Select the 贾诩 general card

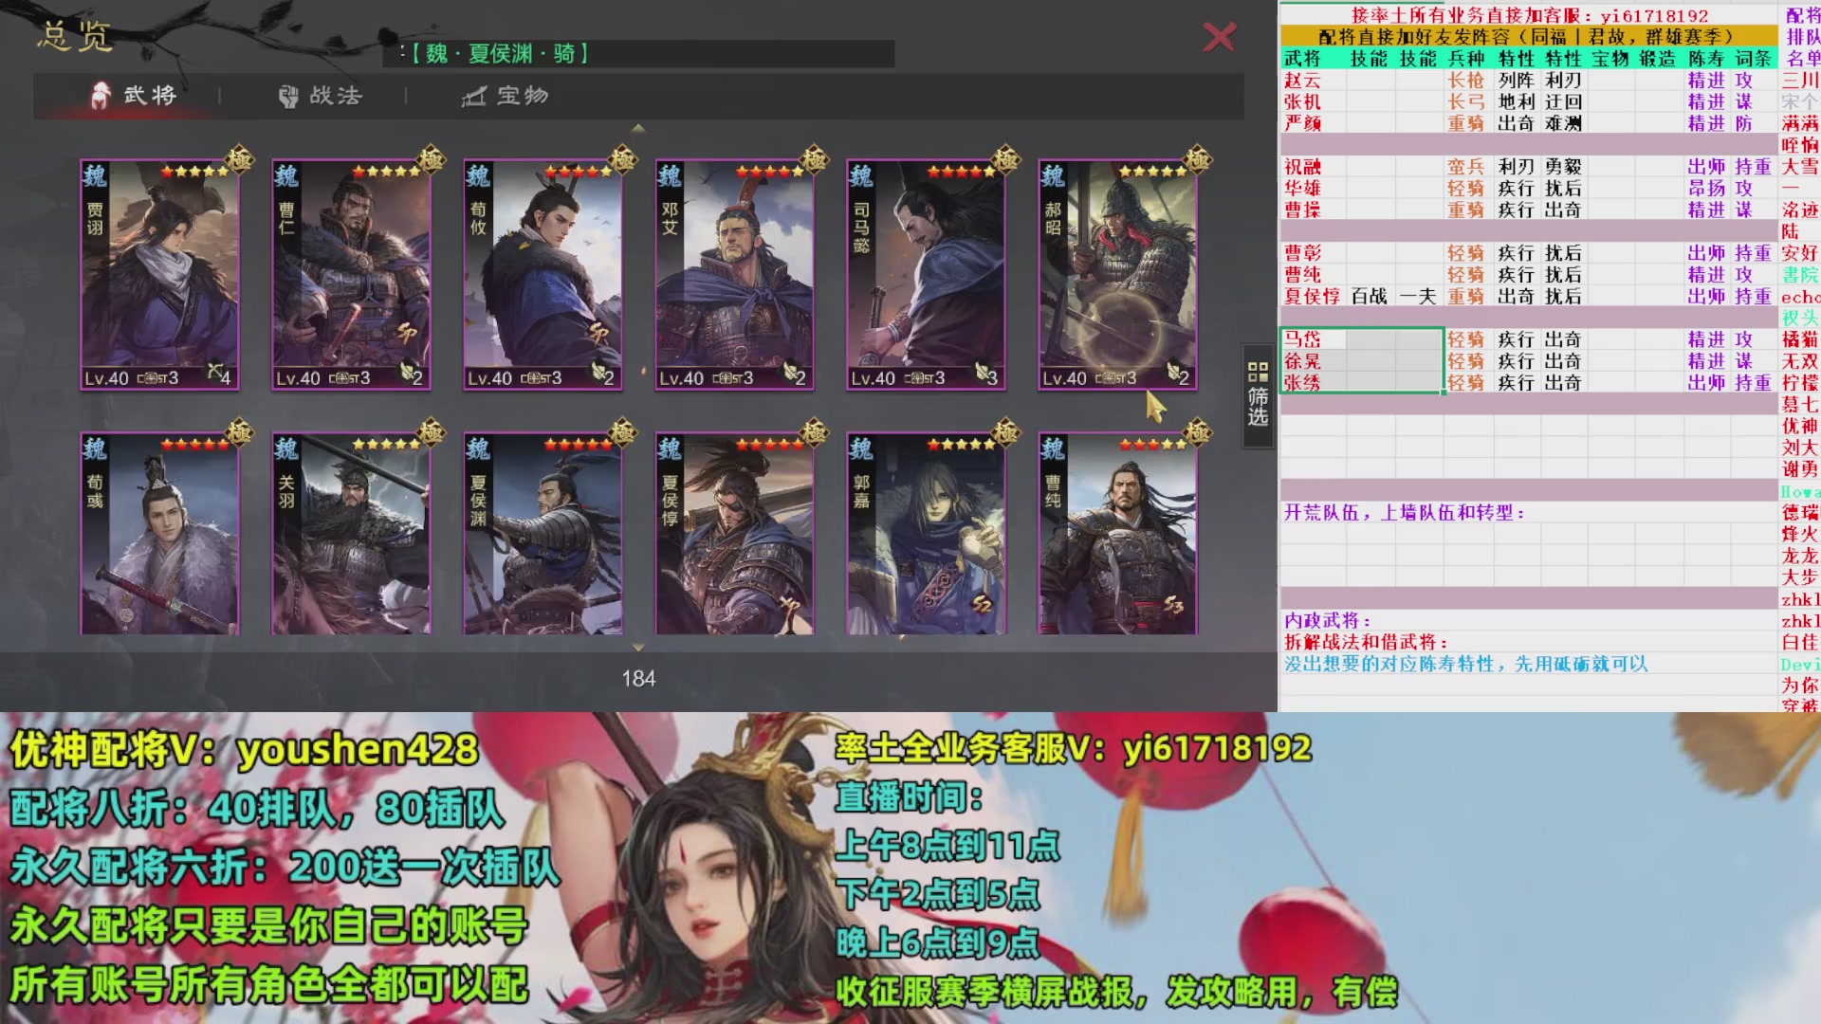click(x=159, y=275)
